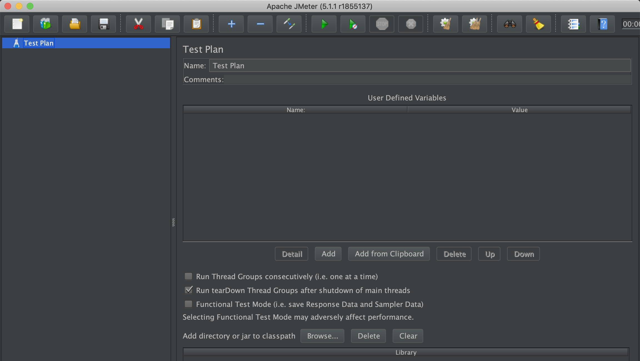The height and width of the screenshot is (361, 640).
Task: Clear all results with double broom icon
Action: click(x=474, y=24)
